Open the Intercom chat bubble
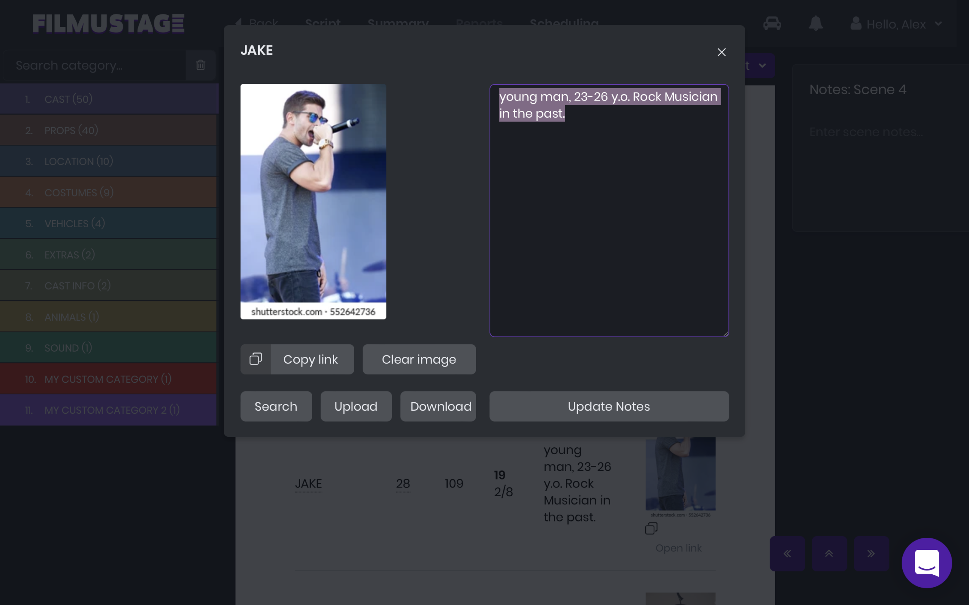The image size is (969, 605). tap(927, 563)
